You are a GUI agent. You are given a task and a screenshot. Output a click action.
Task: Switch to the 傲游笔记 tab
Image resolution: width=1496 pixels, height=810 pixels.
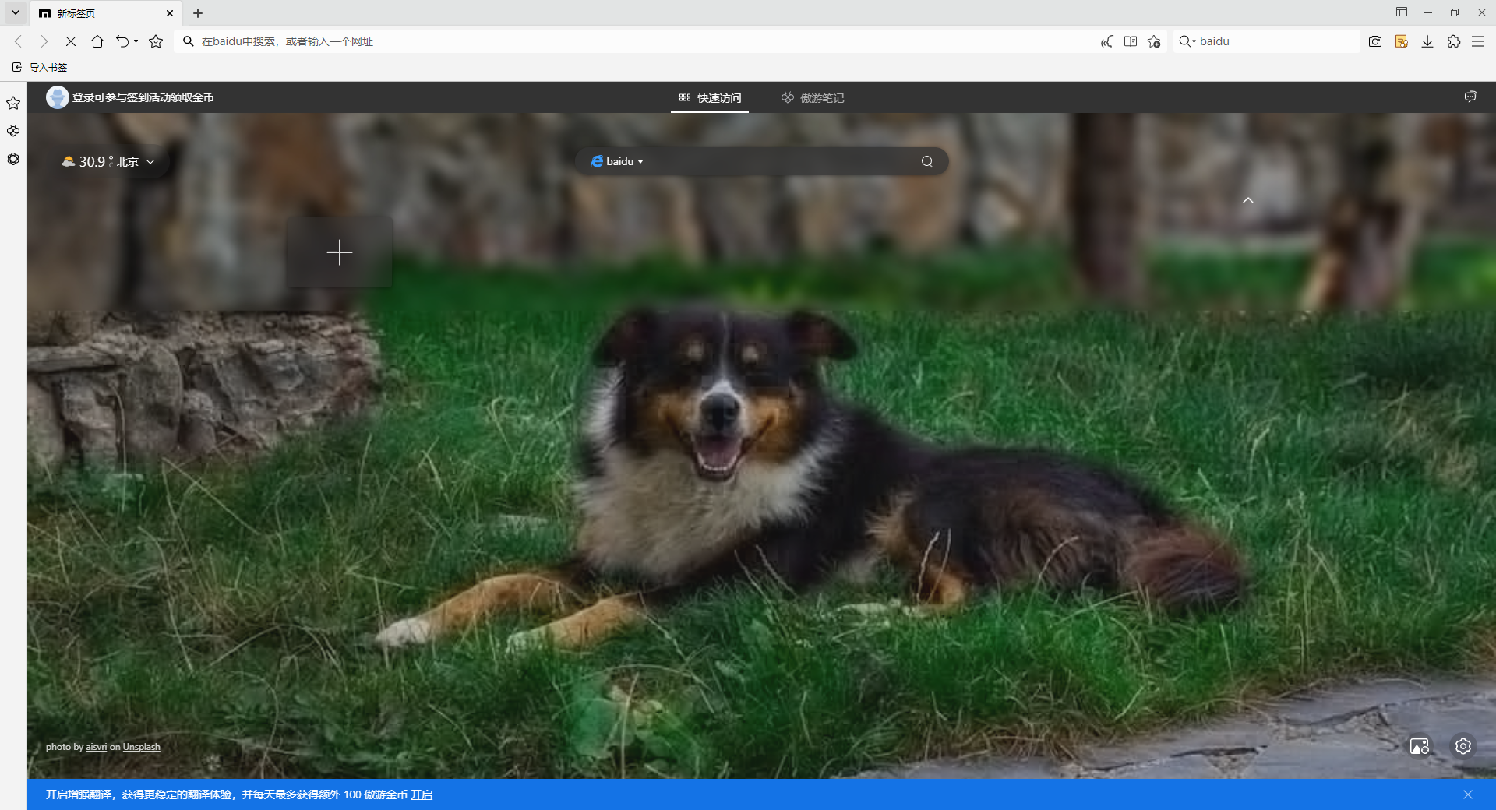(813, 98)
